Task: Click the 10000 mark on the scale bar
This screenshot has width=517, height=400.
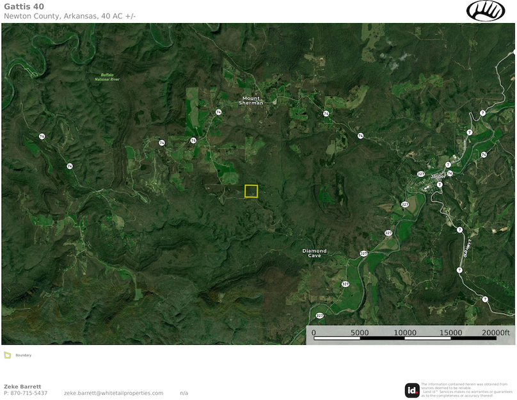Action: tap(404, 333)
